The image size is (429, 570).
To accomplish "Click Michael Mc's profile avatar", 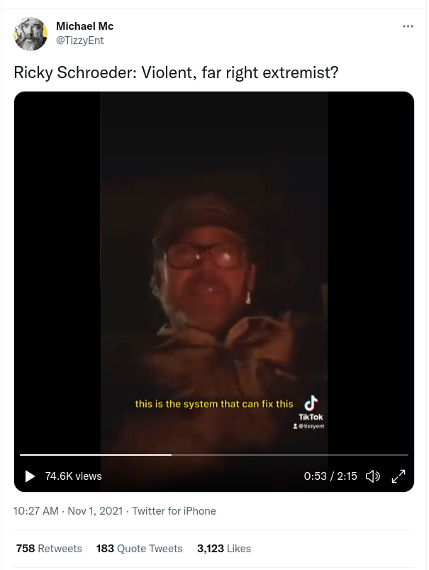I will [x=30, y=33].
